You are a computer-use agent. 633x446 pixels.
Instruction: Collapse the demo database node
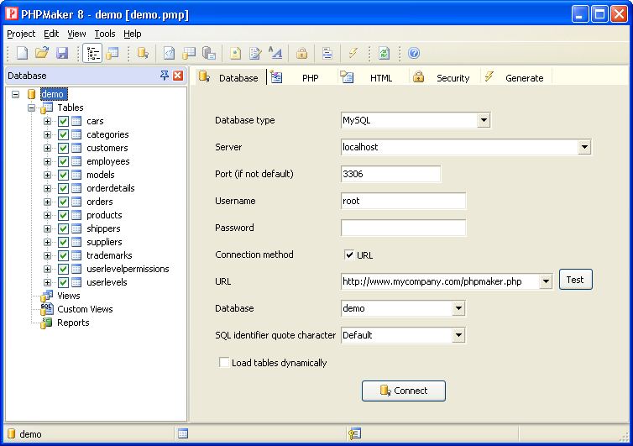(x=15, y=95)
